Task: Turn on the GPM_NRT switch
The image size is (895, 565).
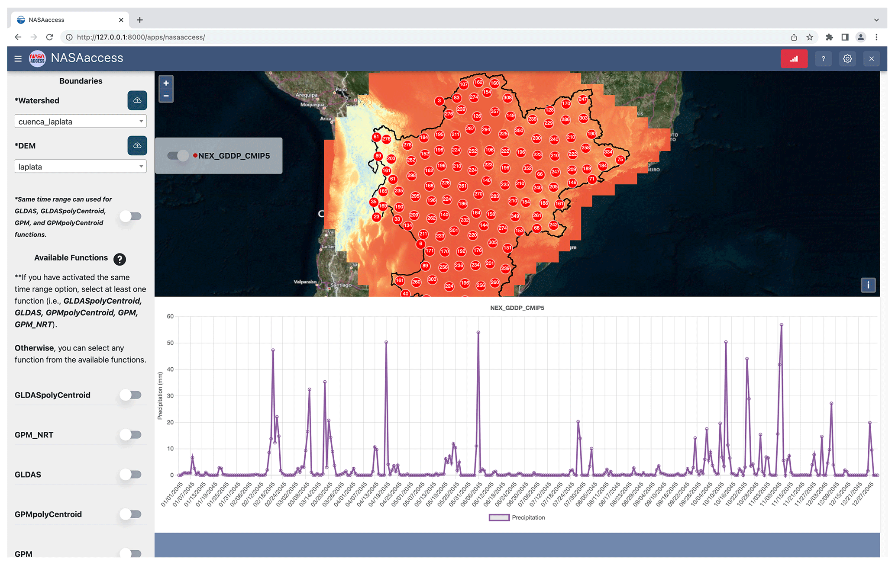Action: pos(131,435)
